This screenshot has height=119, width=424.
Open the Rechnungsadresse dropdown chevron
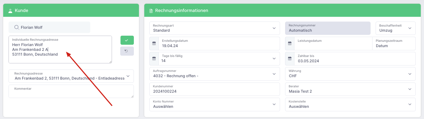(128, 76)
